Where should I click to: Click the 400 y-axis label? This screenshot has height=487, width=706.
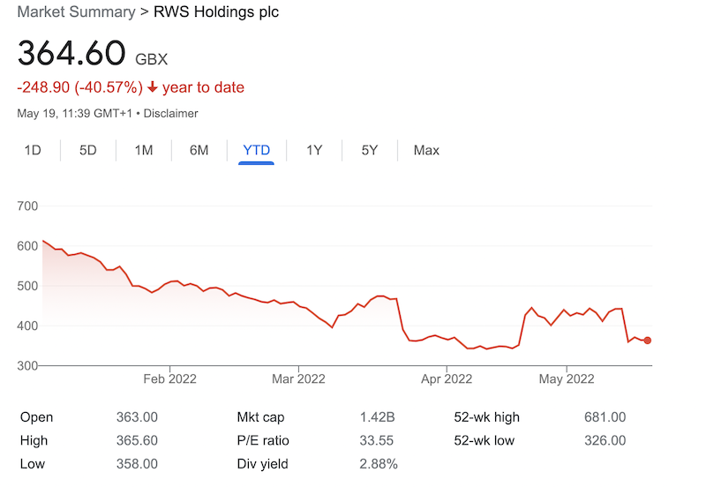(x=27, y=326)
